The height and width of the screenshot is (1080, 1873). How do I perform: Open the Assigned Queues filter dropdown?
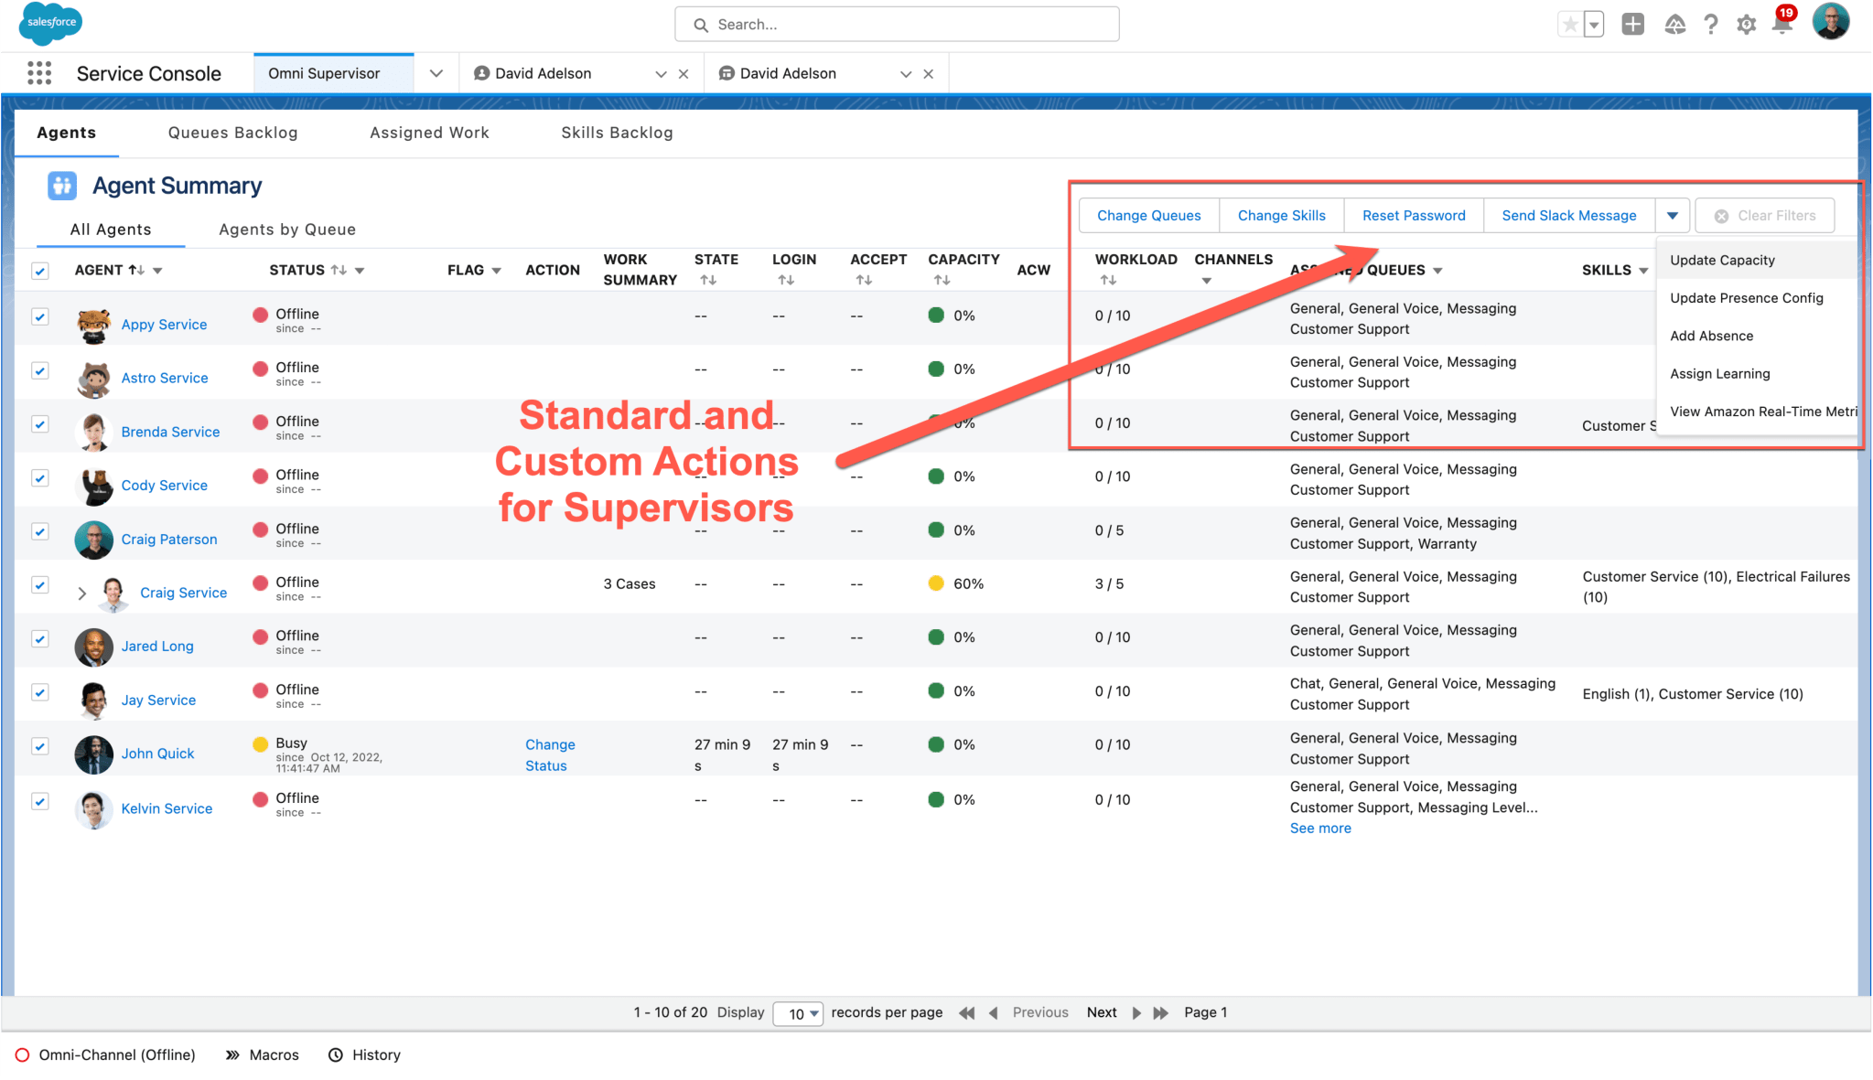pos(1438,270)
